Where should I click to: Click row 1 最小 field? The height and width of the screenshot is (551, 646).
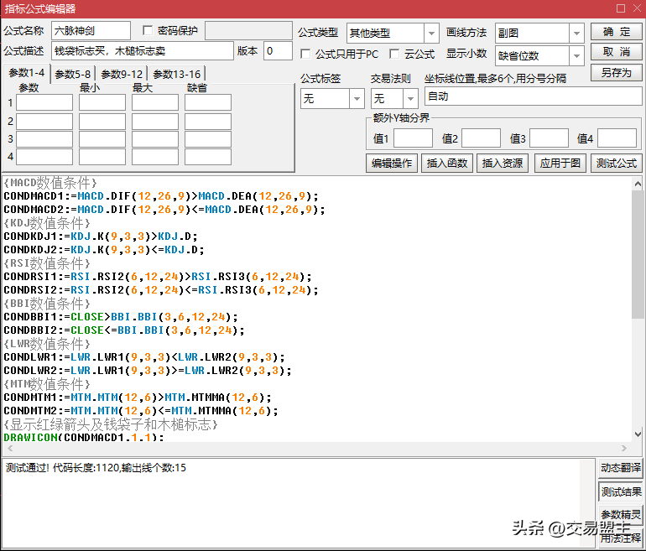point(102,102)
